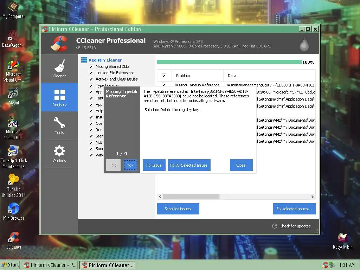Screen dimensions: 360x270
Task: Click the second system tray icon
Action: 332,265
